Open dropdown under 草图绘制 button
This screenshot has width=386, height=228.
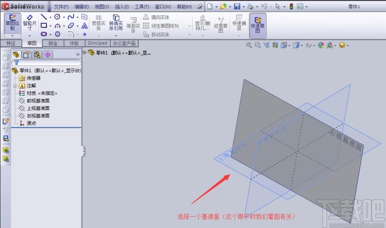[x=12, y=36]
